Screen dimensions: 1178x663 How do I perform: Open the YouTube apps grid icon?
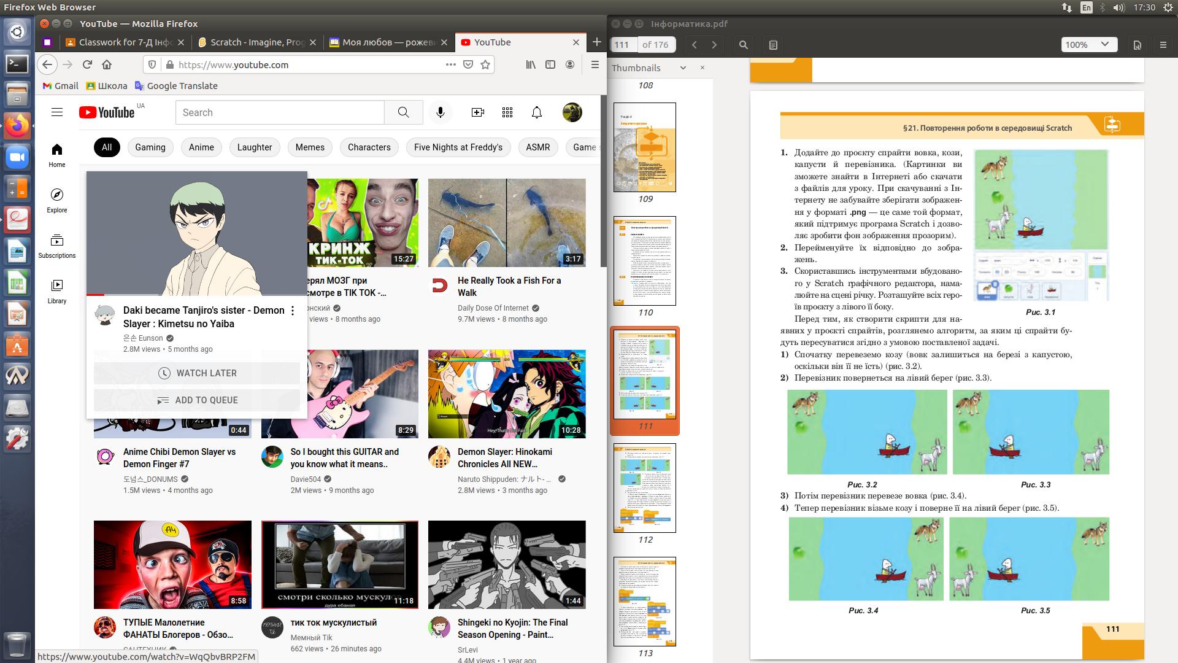point(507,112)
